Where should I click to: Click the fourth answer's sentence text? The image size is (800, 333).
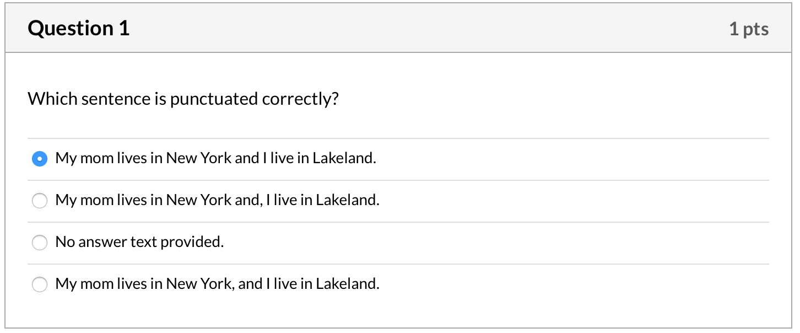(218, 284)
